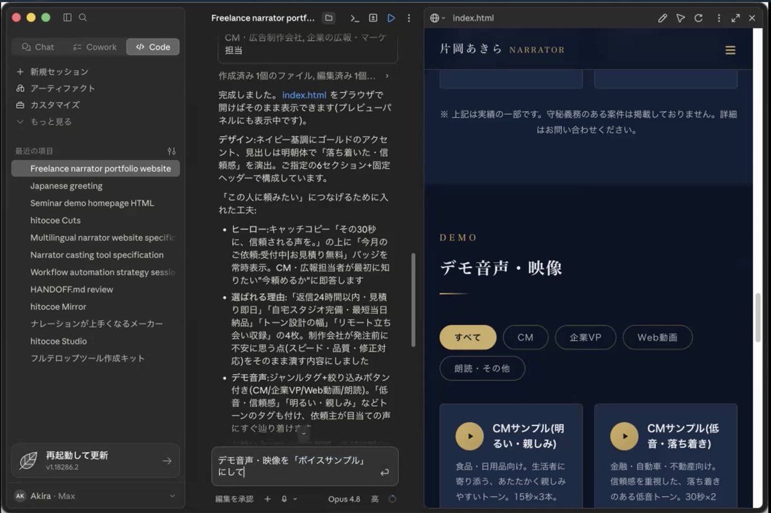Viewport: 771px width, 513px height.
Task: Click the diff panel icon beside terminal
Action: pos(373,18)
